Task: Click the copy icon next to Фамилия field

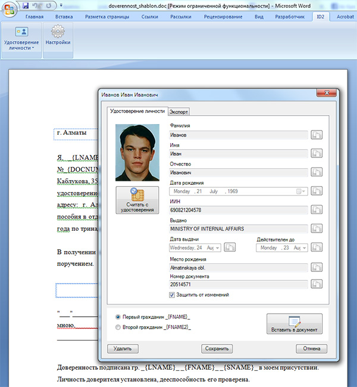Action: pos(317,135)
